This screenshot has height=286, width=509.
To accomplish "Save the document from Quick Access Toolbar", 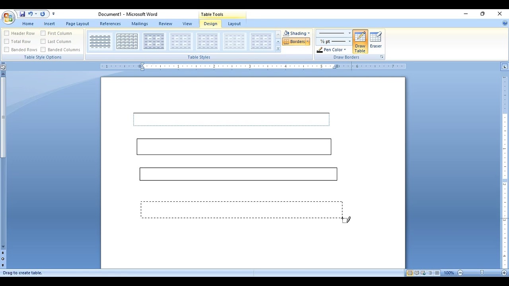I will tap(22, 14).
